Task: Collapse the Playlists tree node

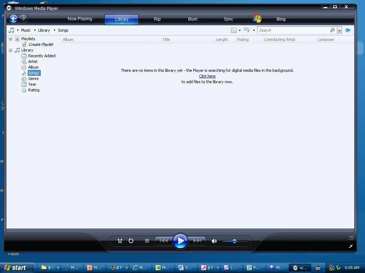Action: point(10,39)
